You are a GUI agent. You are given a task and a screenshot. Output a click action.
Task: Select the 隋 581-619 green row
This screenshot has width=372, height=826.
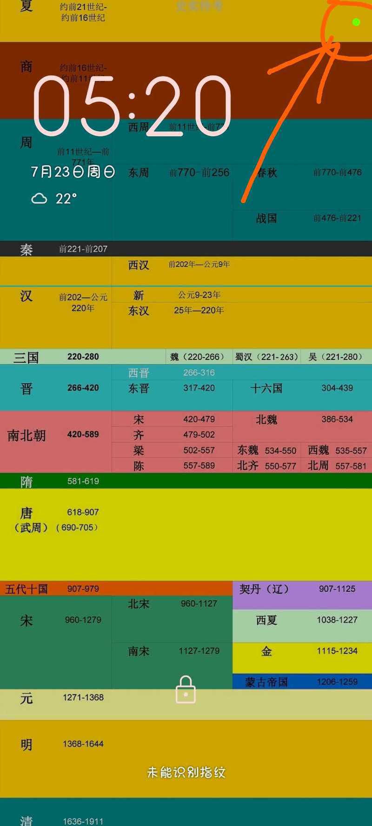coord(186,481)
